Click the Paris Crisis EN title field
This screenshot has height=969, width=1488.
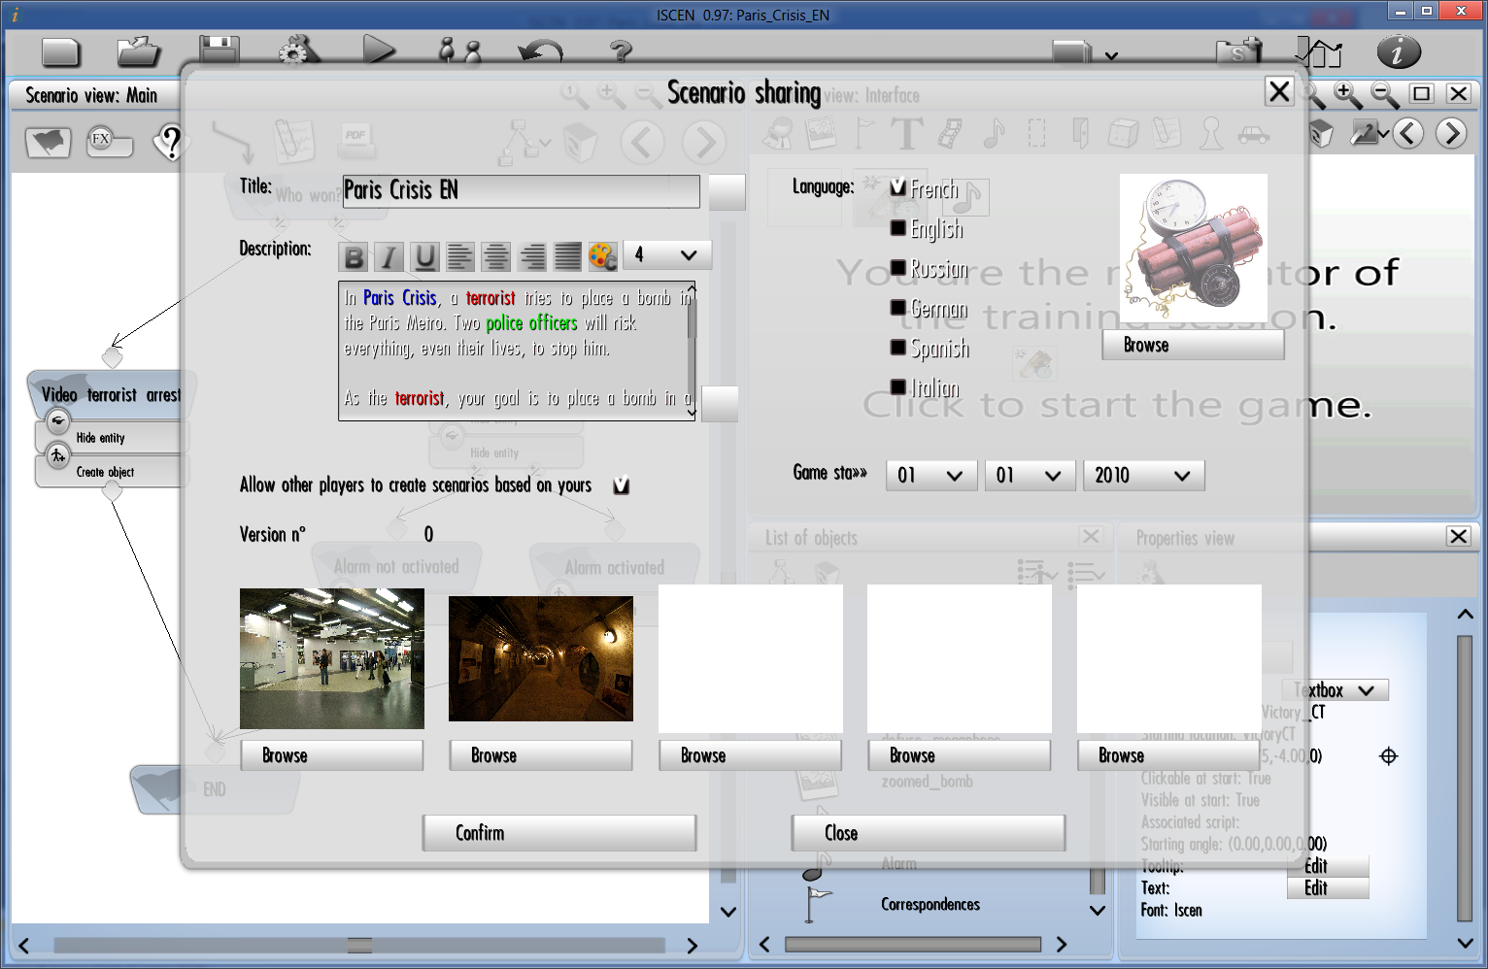(521, 191)
